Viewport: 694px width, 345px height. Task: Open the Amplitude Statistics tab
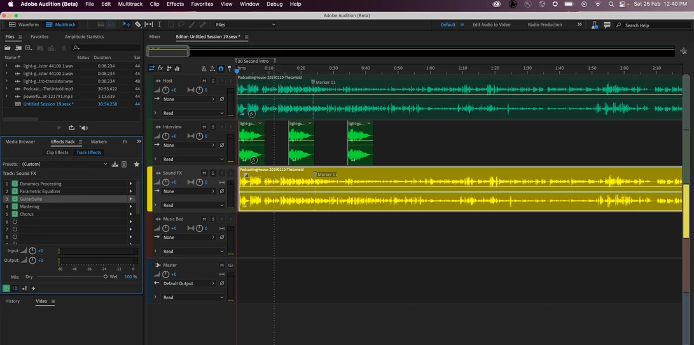click(x=84, y=37)
